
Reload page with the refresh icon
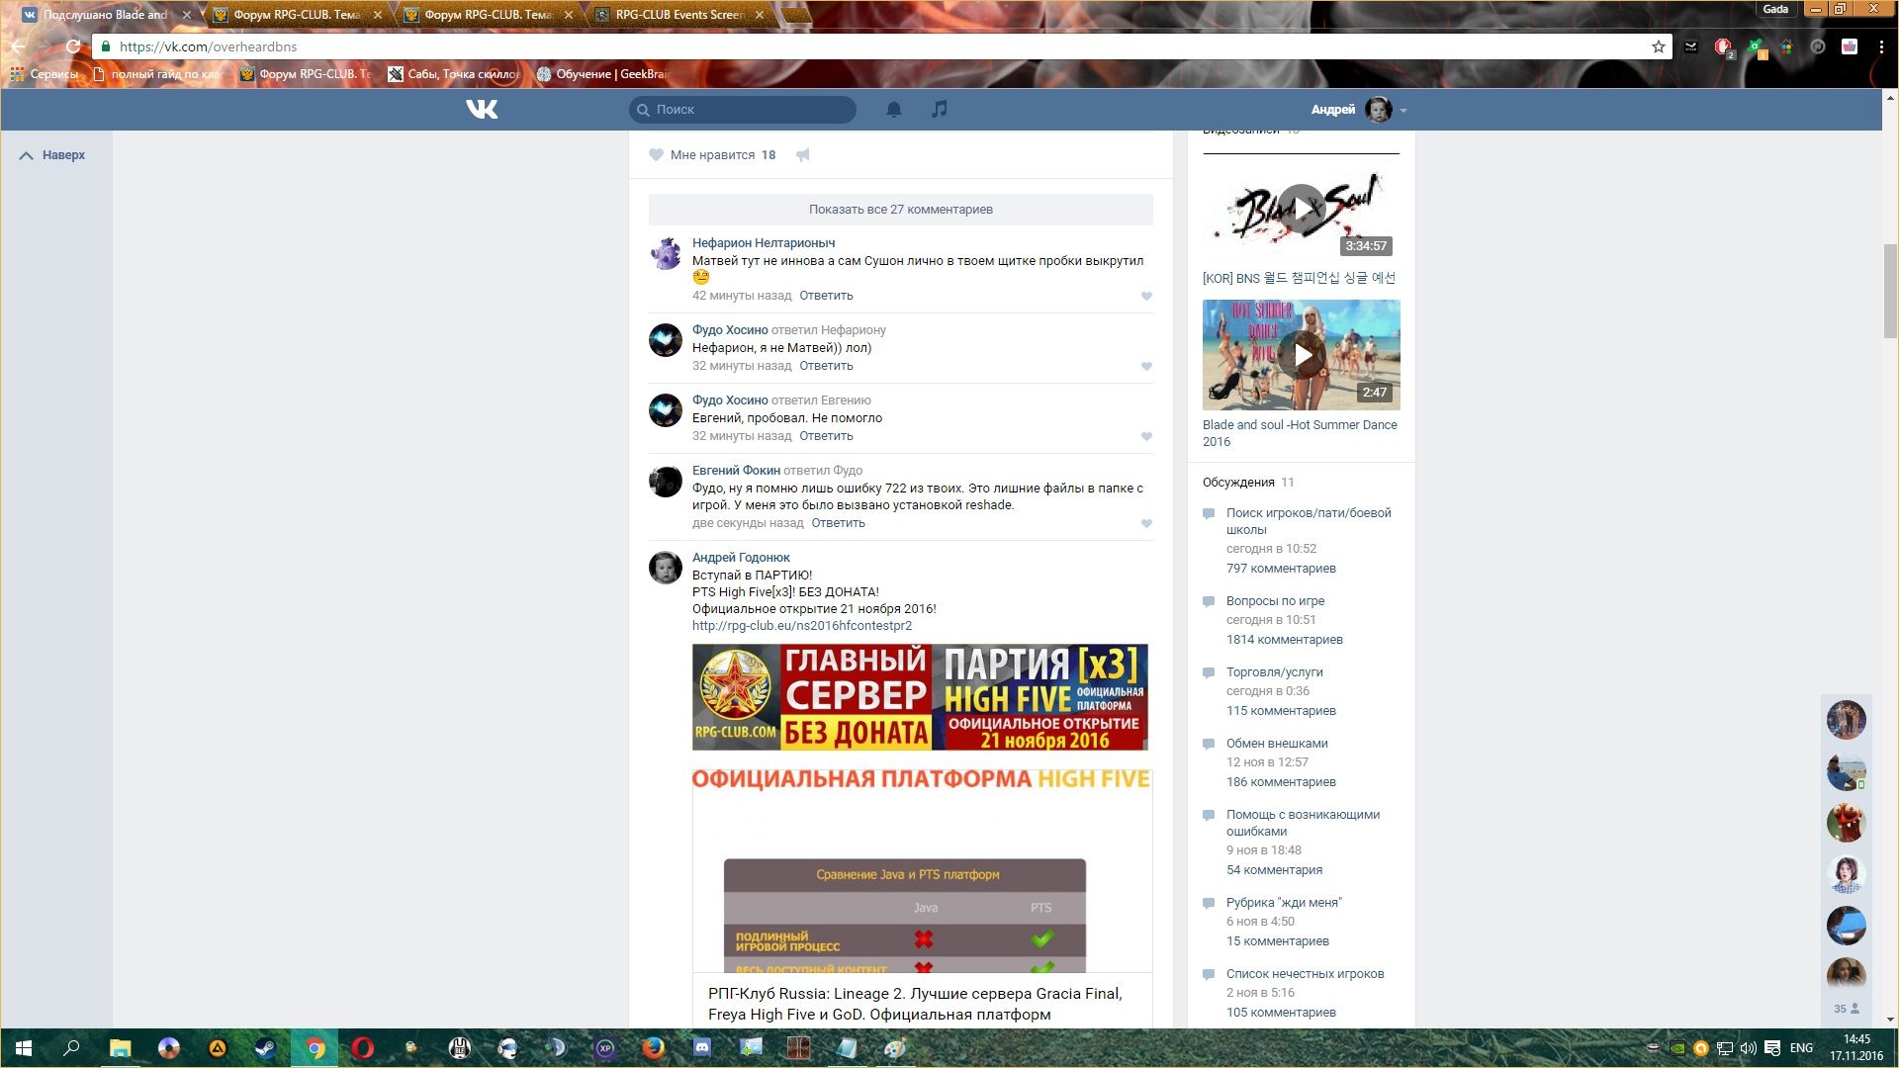72,46
